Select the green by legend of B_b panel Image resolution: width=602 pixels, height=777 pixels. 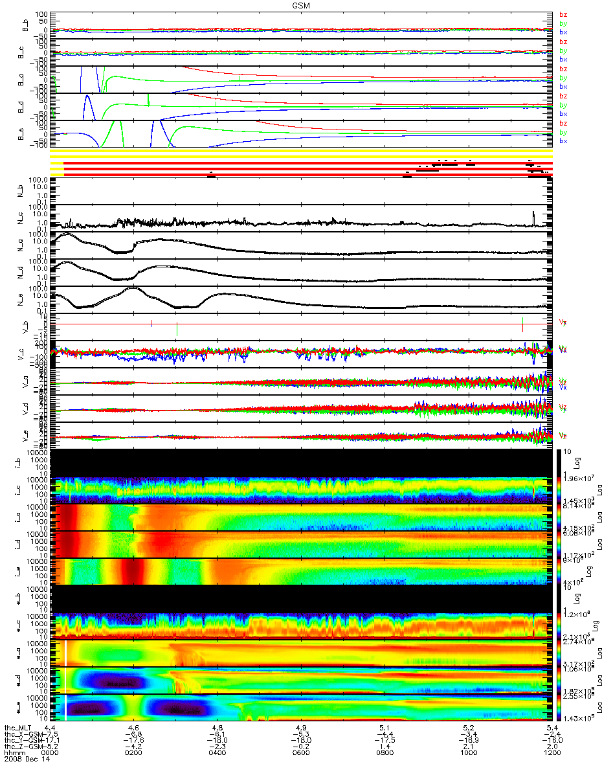click(x=563, y=24)
